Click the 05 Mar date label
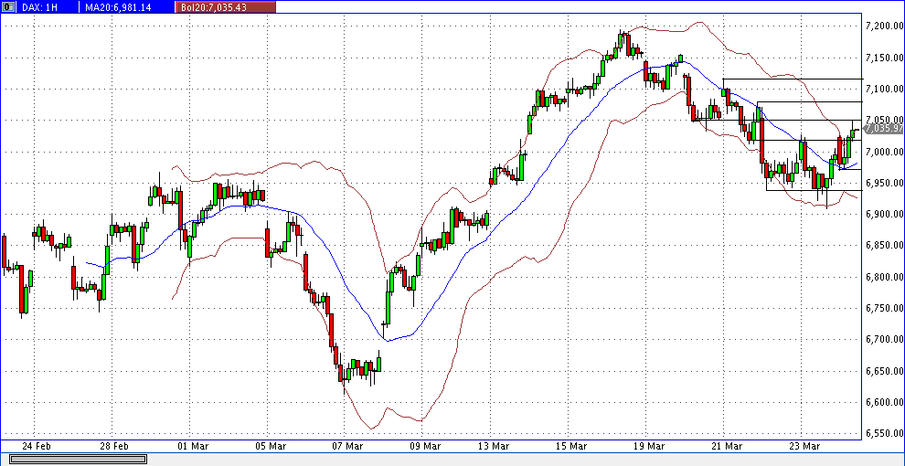This screenshot has height=466, width=905. 271,446
